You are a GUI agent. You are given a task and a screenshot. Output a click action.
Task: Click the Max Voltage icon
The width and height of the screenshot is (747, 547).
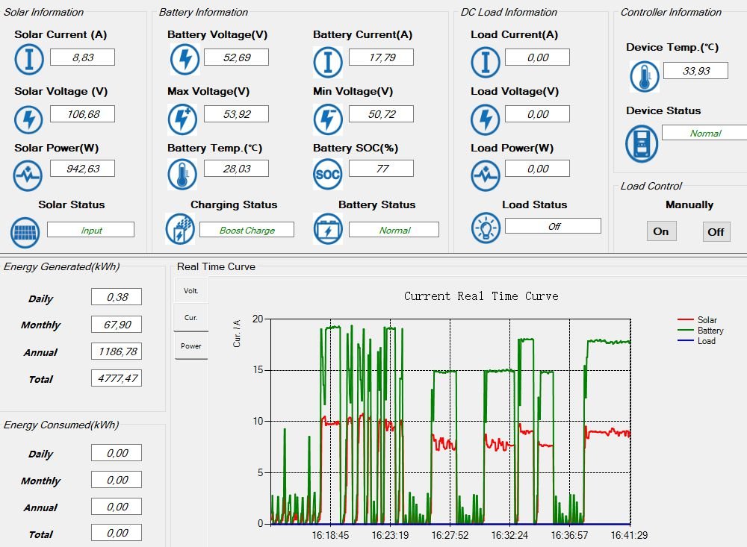182,119
